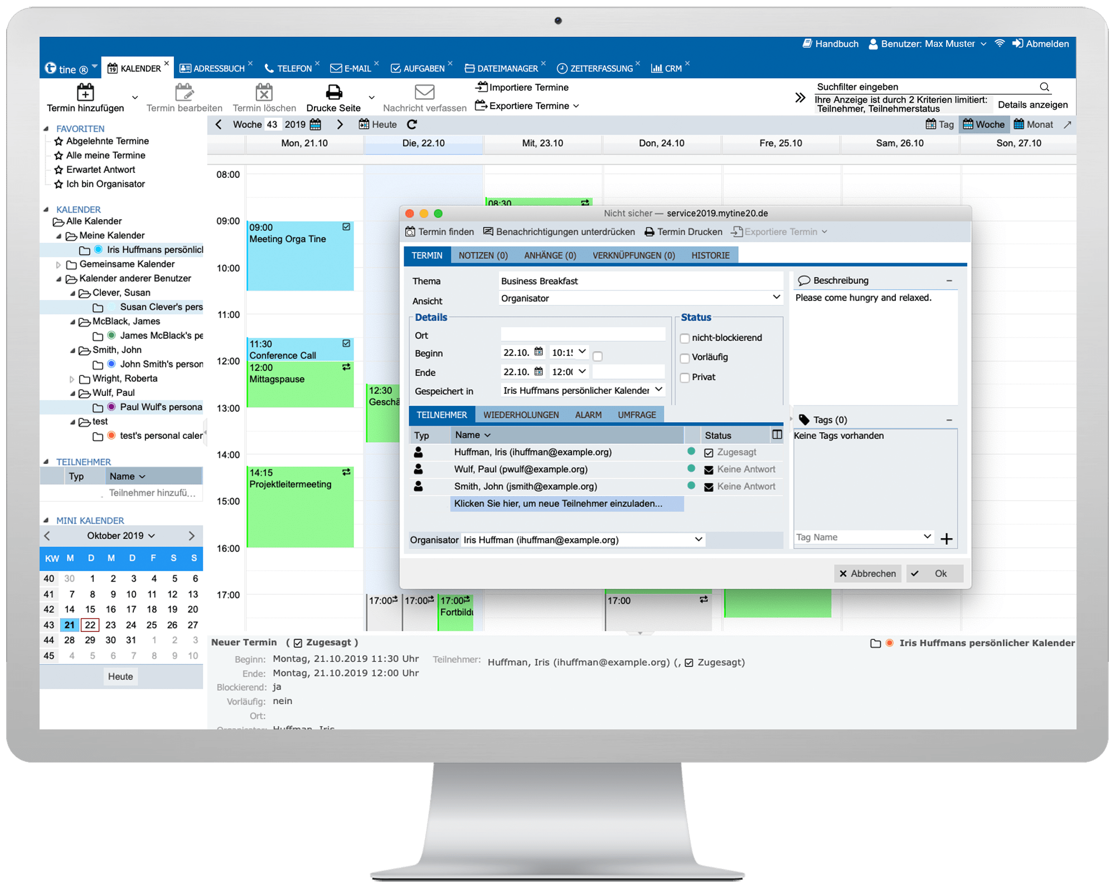The image size is (1115, 890).
Task: Click Benachrichtigungen unterdrücken in dialog
Action: click(559, 231)
